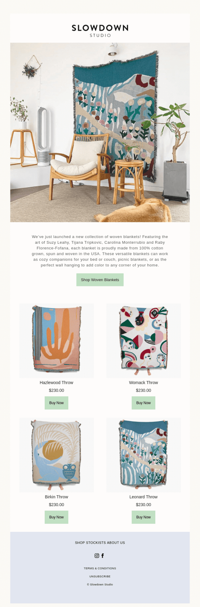Open the Womack Throw product image
The height and width of the screenshot is (607, 200).
(x=143, y=341)
